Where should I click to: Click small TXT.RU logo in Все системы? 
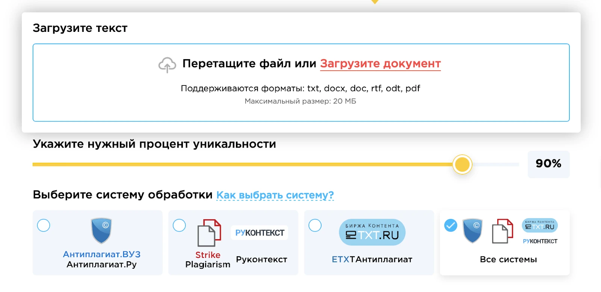(539, 226)
